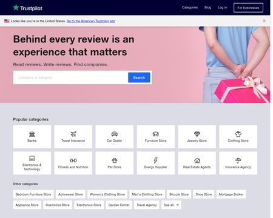
Task: Select the Jewelry Store diamond icon
Action: 197,134
